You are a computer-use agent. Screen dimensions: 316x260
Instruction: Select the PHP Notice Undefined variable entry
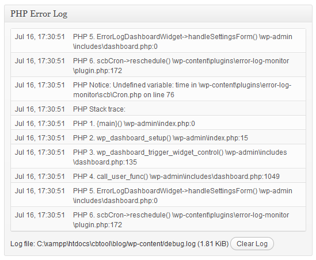[158, 89]
